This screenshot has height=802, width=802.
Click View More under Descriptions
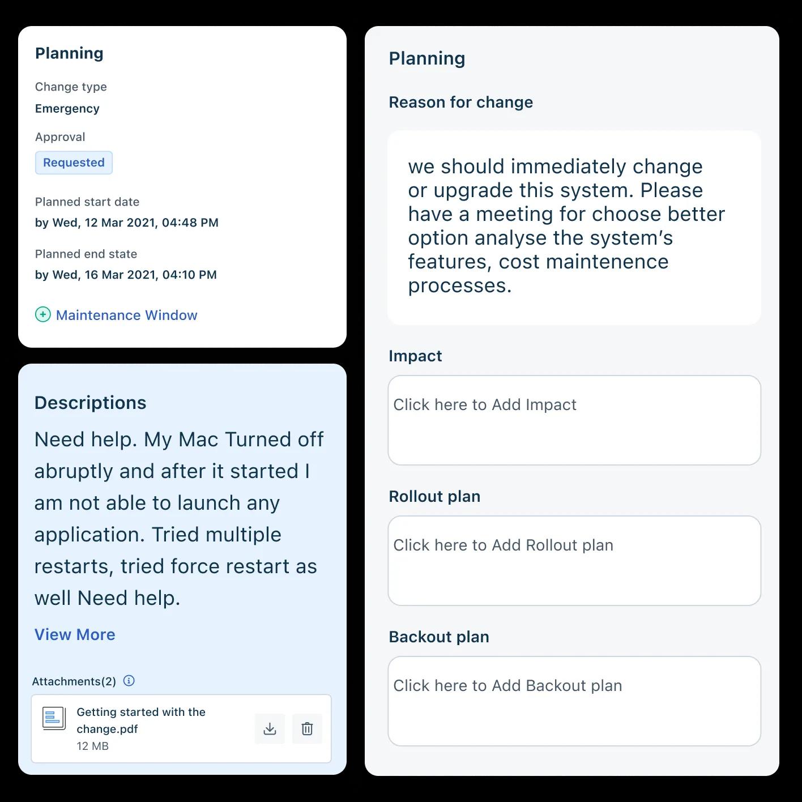[75, 634]
